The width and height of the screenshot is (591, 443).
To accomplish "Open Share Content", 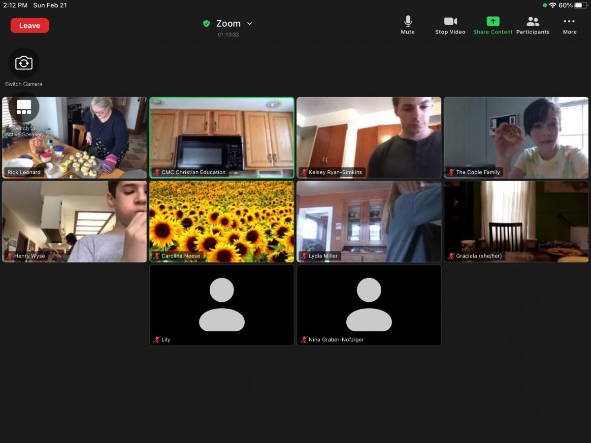I will pyautogui.click(x=492, y=25).
